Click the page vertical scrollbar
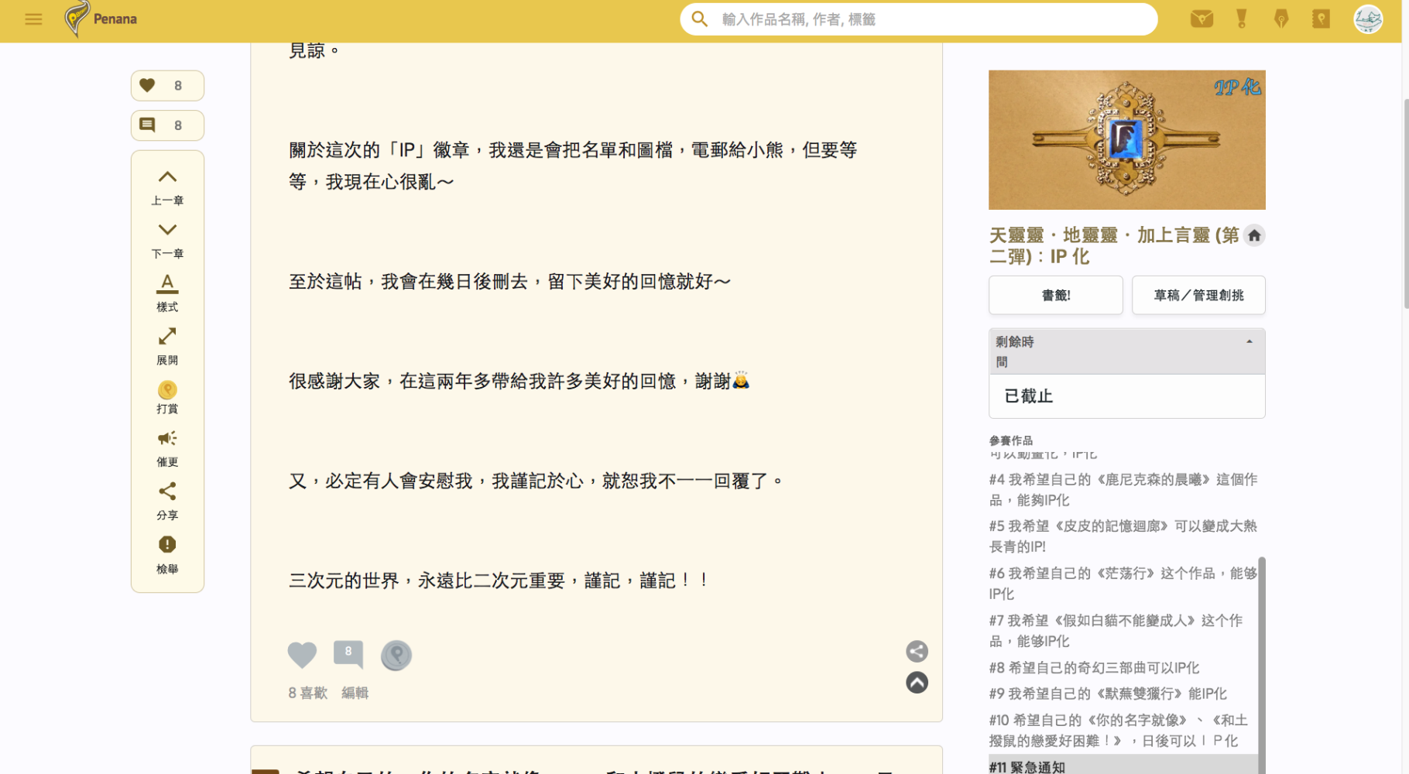1409x774 pixels. [x=1405, y=204]
